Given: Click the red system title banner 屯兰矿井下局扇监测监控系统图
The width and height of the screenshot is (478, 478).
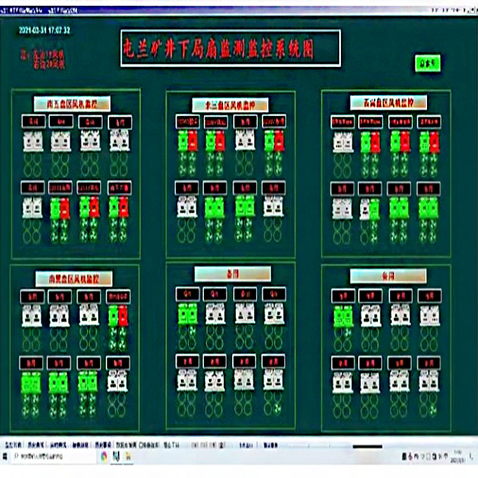Looking at the screenshot, I should [229, 48].
